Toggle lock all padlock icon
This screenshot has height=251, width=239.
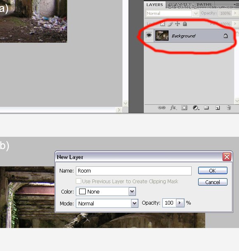point(185,24)
